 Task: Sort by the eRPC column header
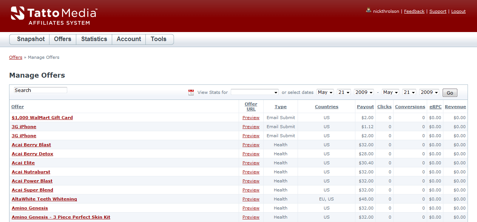coord(435,107)
